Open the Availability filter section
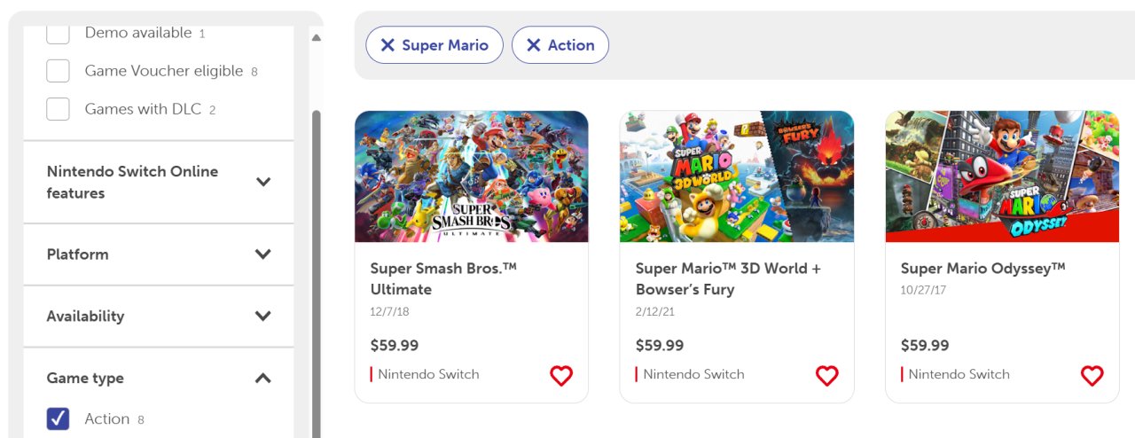1135x438 pixels. coord(262,317)
